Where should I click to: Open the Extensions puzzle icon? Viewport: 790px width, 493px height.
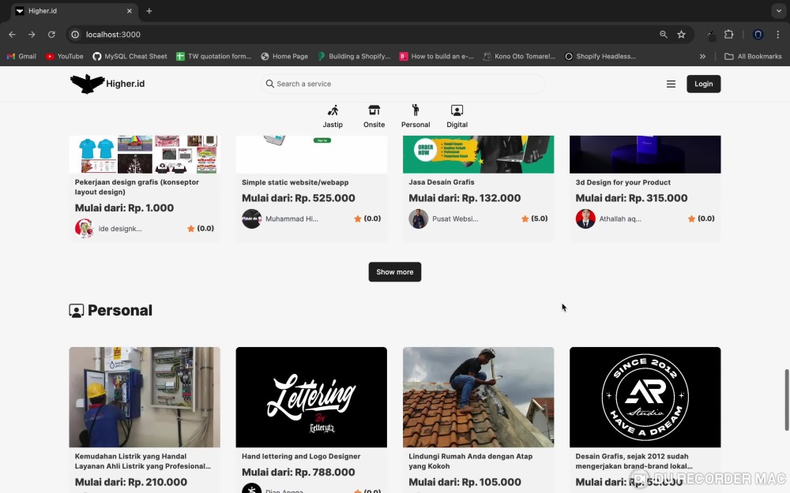click(x=728, y=34)
